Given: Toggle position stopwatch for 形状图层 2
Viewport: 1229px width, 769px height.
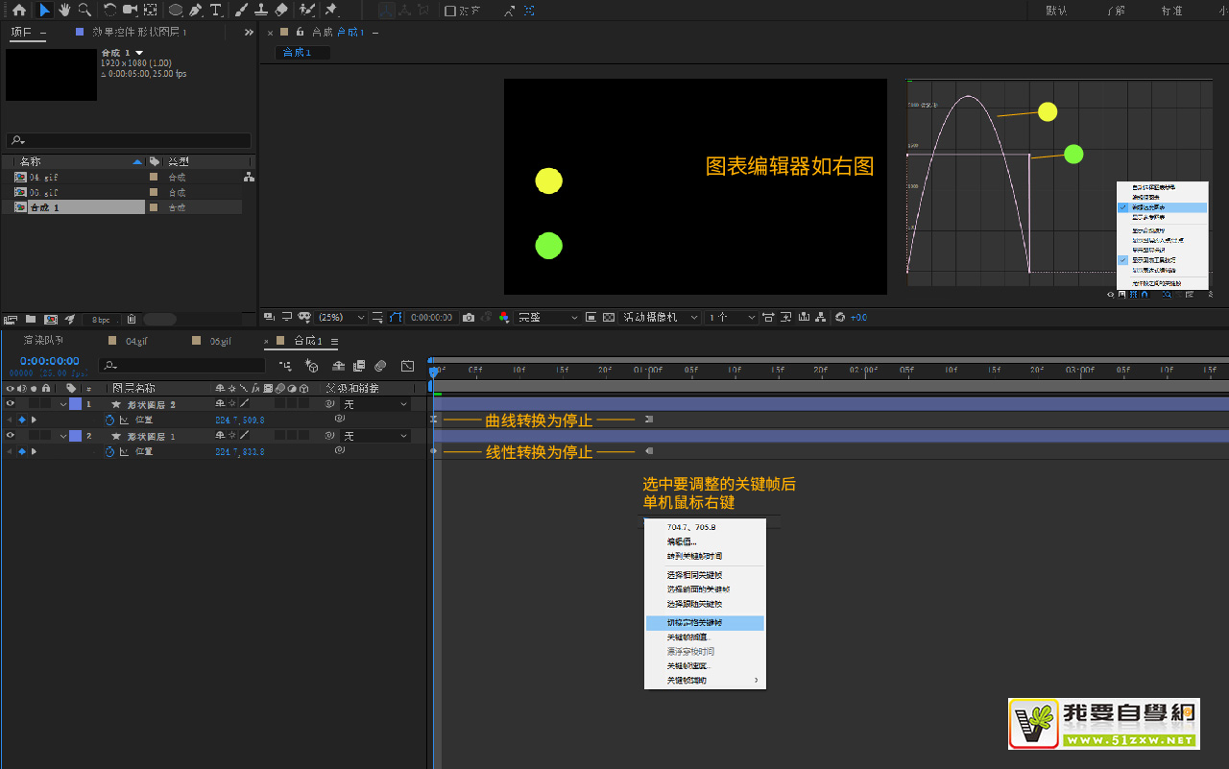Looking at the screenshot, I should 109,420.
